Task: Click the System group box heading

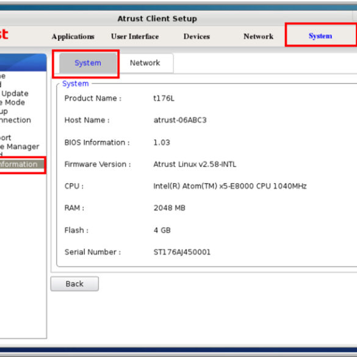Action: (75, 84)
